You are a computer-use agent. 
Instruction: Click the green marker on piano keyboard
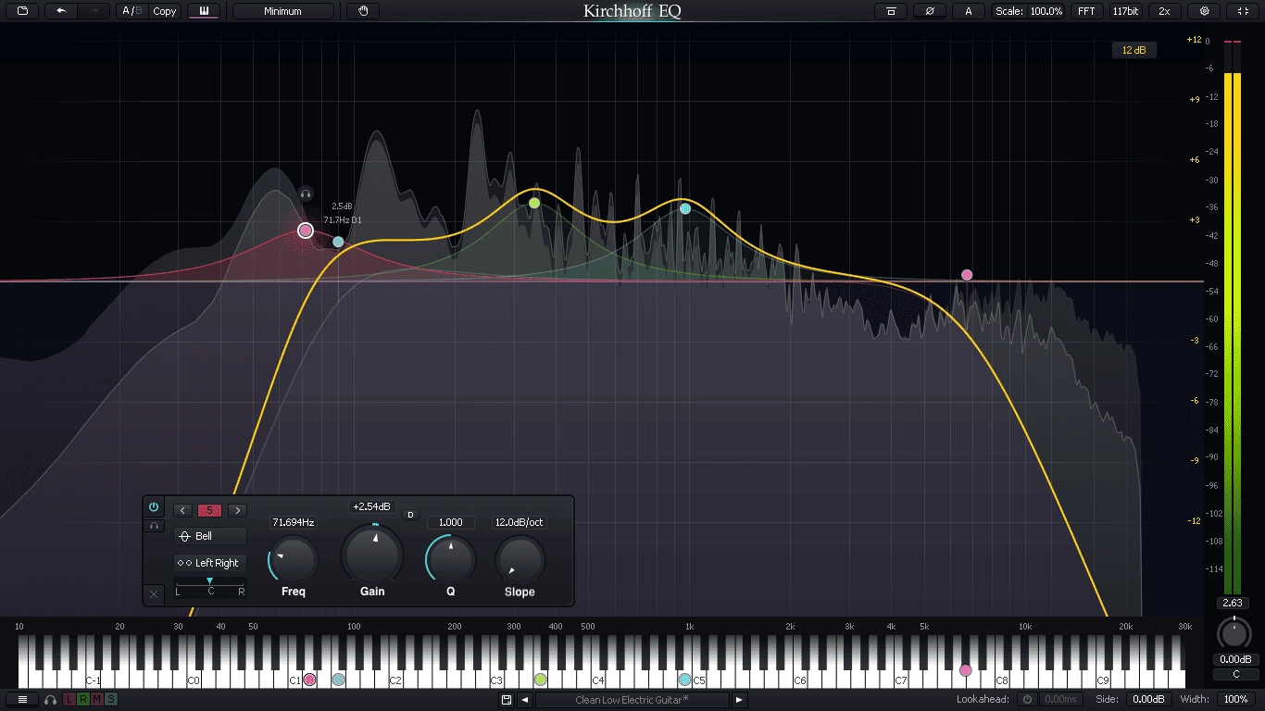tap(541, 680)
